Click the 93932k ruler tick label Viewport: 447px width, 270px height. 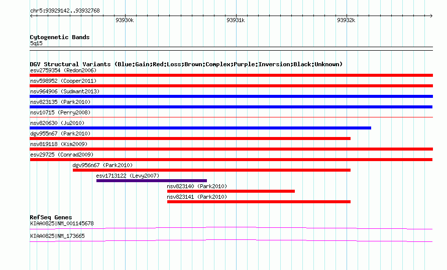click(x=346, y=20)
